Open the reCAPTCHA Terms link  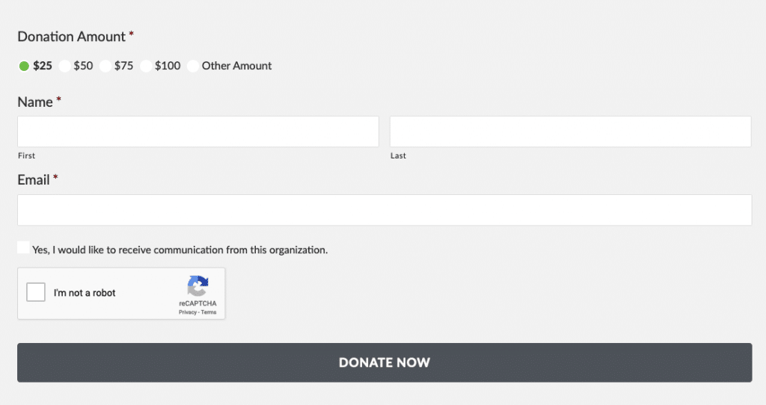(x=209, y=312)
